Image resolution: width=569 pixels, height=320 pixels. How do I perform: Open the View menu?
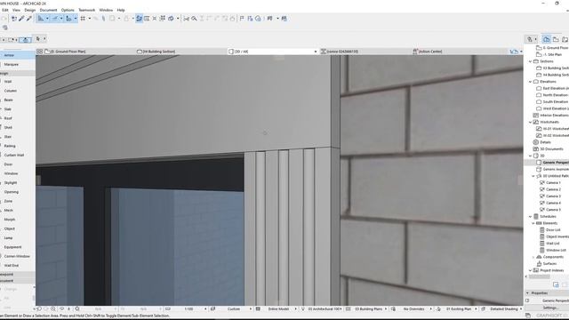(x=16, y=10)
